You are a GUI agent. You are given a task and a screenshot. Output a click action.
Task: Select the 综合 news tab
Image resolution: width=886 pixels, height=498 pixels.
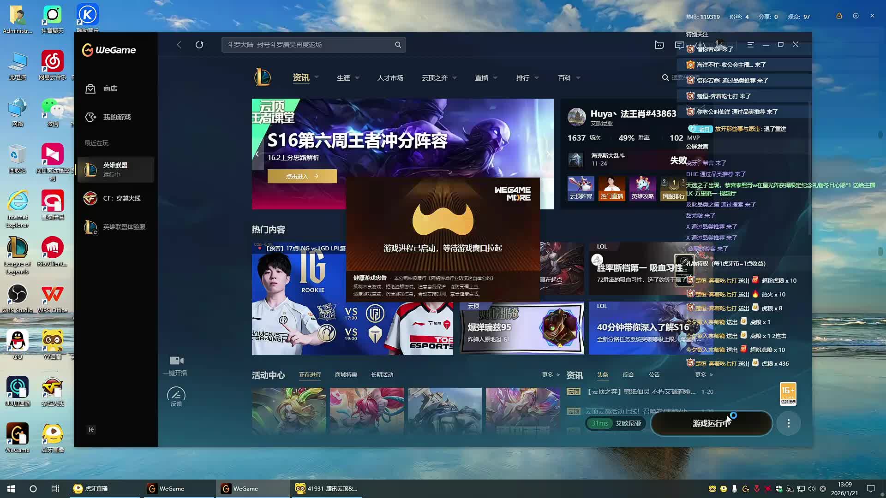point(628,375)
